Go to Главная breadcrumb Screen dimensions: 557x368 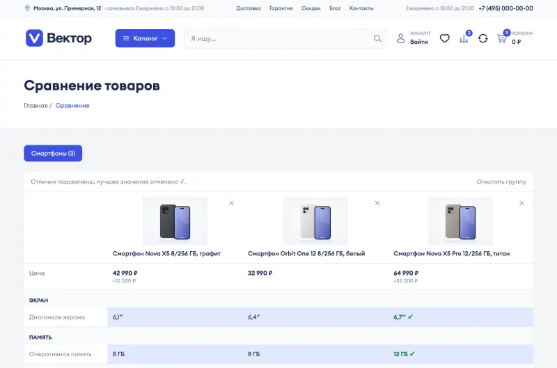(x=36, y=106)
